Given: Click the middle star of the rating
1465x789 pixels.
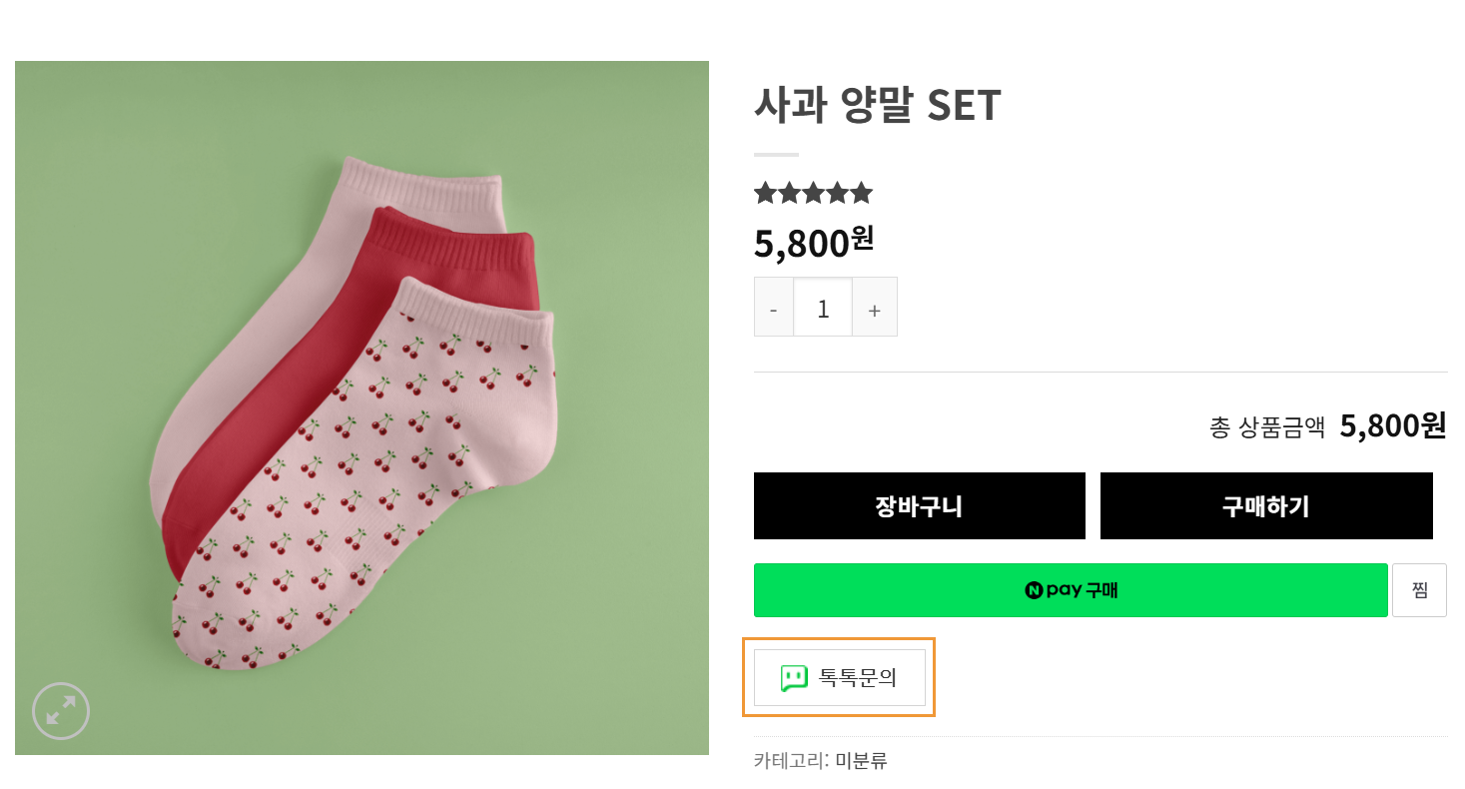Looking at the screenshot, I should (x=813, y=193).
